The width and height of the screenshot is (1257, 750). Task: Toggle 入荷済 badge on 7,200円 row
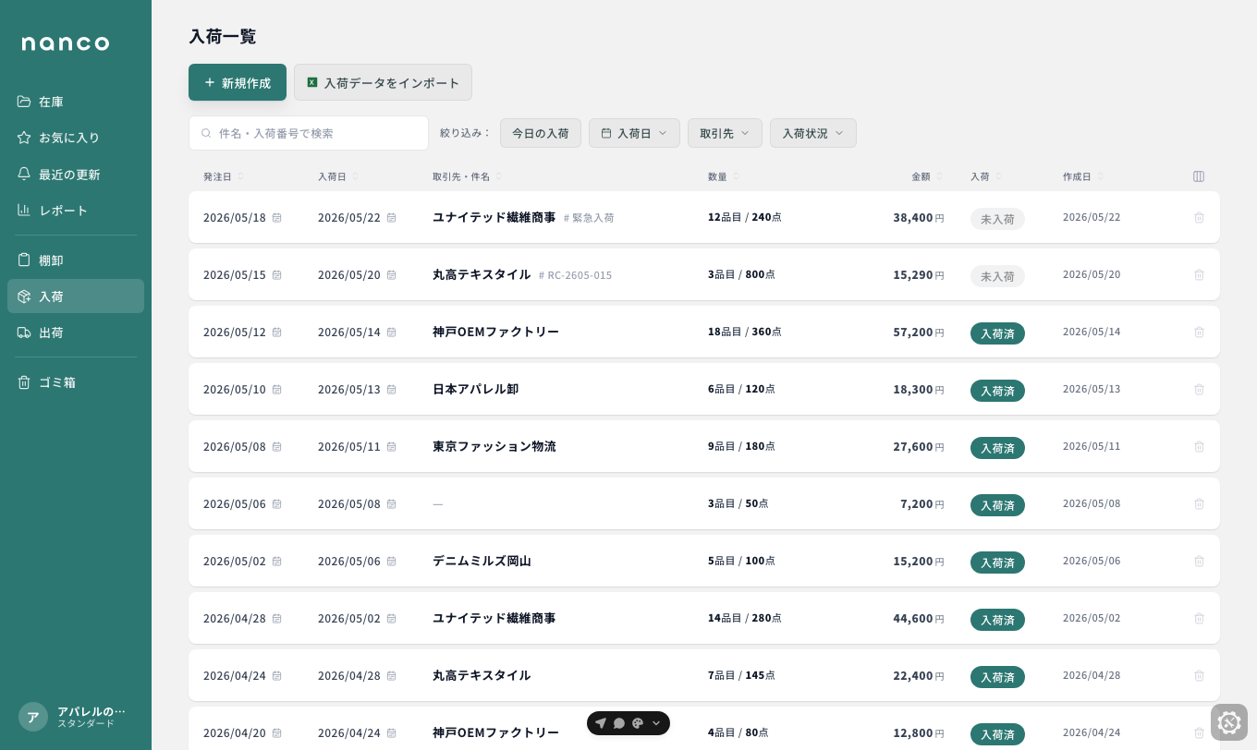[x=997, y=505]
